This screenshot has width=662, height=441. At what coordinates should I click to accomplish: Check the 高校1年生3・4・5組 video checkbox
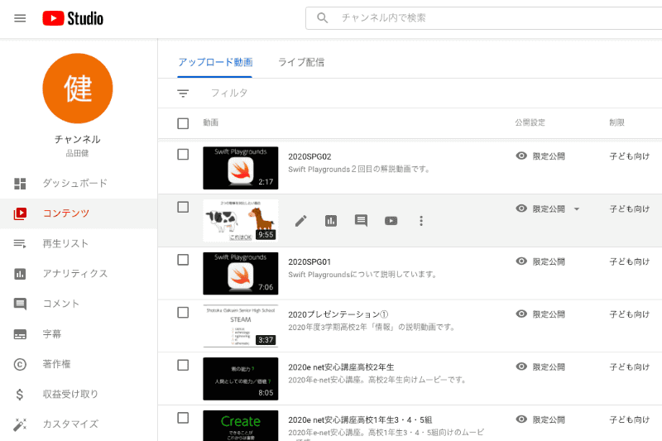[x=183, y=418]
